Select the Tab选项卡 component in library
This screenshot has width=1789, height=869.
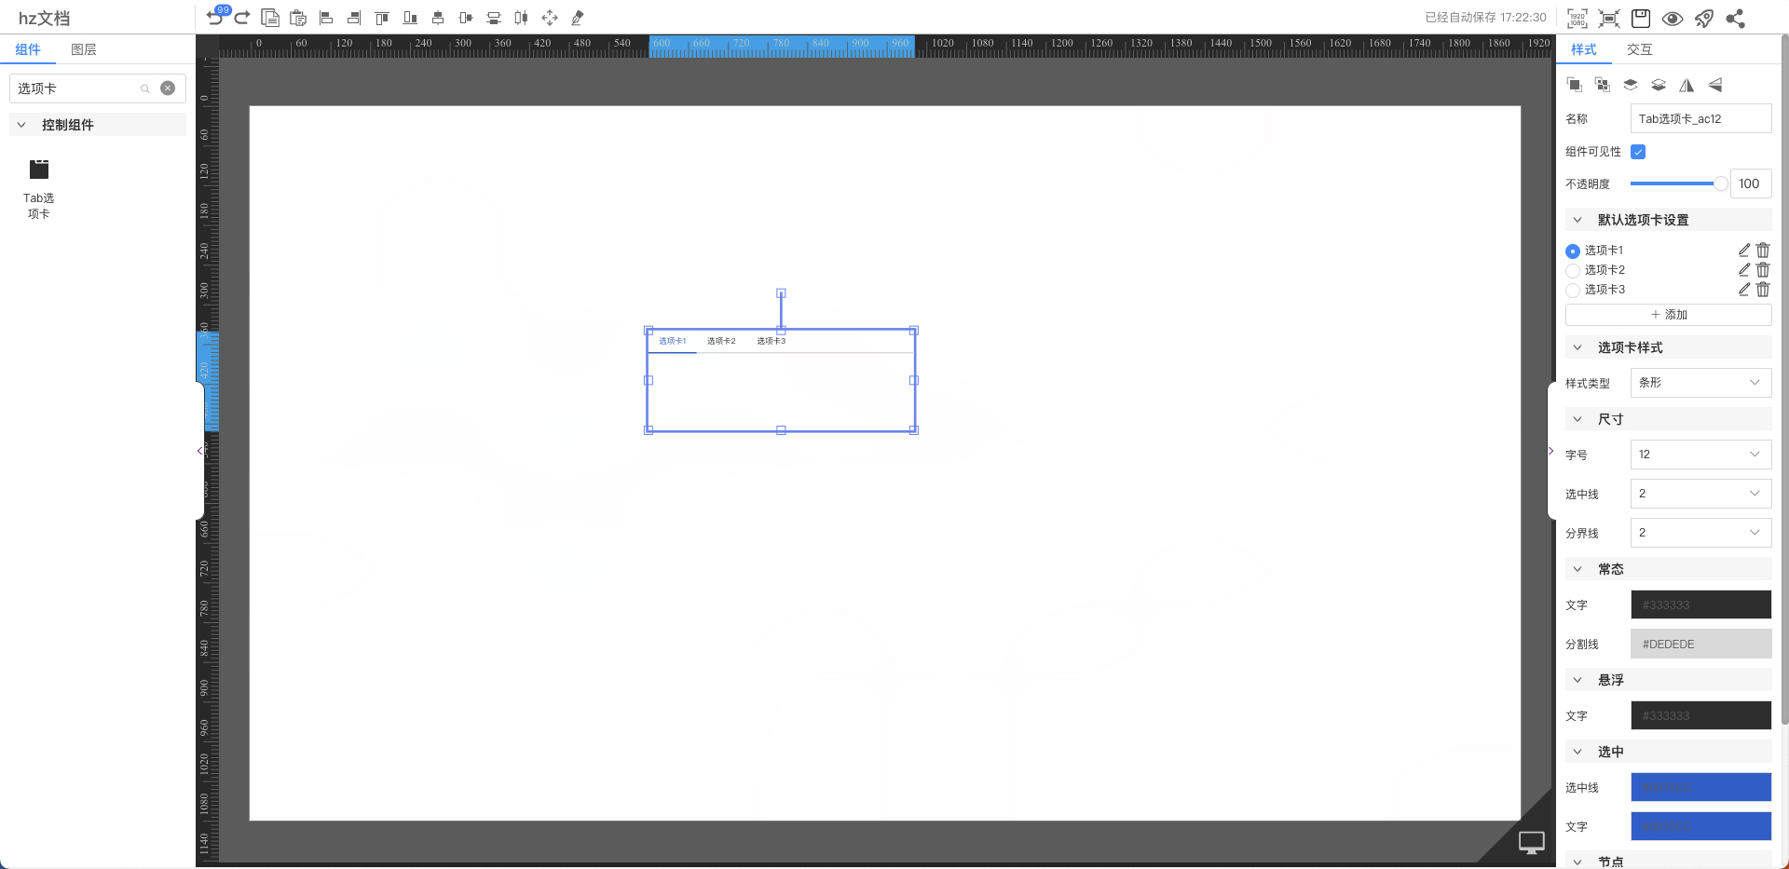[x=39, y=188]
